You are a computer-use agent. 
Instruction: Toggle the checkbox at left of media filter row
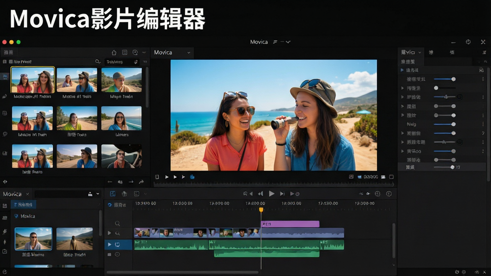tap(5, 62)
